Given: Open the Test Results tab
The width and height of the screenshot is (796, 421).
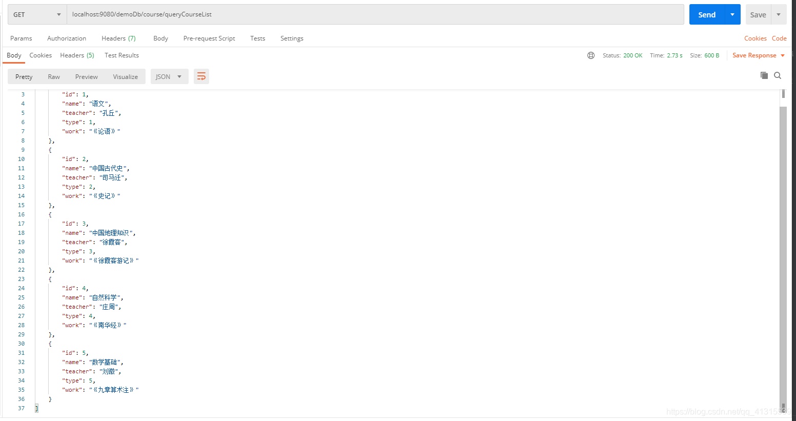Looking at the screenshot, I should pyautogui.click(x=121, y=55).
